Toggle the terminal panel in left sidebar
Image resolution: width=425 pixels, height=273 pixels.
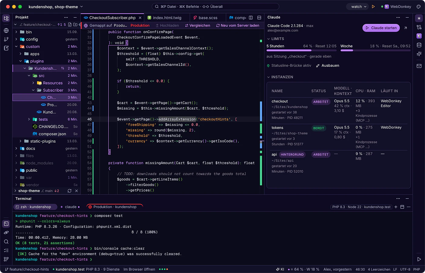(x=6, y=224)
